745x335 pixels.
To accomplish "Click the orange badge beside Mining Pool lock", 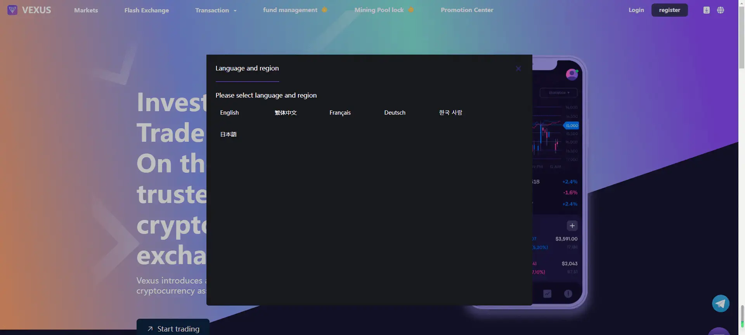I will click(411, 10).
